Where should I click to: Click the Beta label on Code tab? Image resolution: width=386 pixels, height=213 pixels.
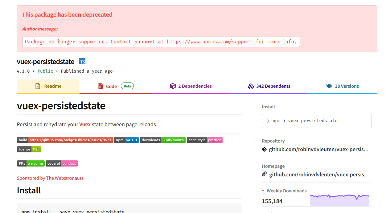[x=127, y=86]
